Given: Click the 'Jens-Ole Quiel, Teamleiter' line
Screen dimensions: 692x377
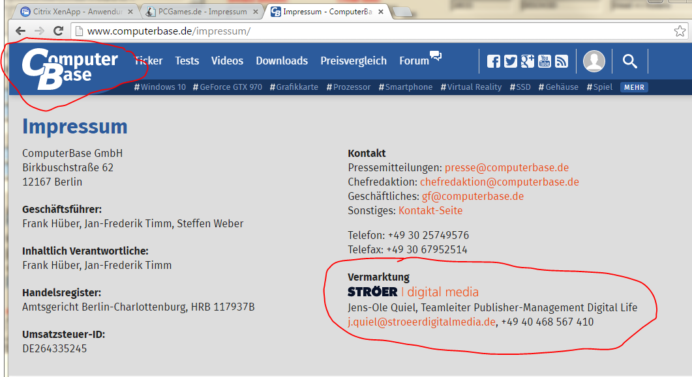Looking at the screenshot, I should pos(492,307).
